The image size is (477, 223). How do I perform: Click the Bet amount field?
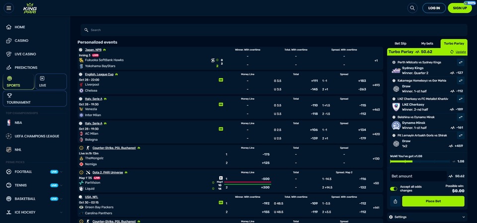(x=418, y=176)
